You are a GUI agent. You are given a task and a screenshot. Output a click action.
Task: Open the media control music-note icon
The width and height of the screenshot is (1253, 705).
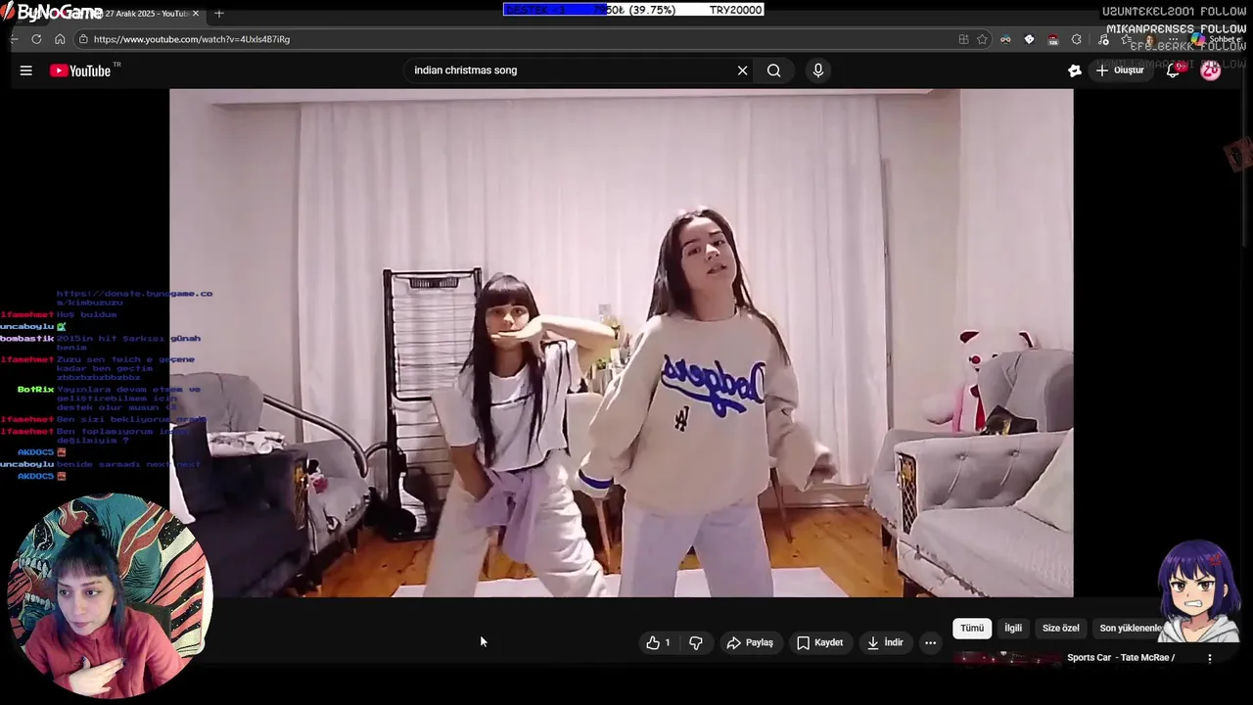[1103, 39]
